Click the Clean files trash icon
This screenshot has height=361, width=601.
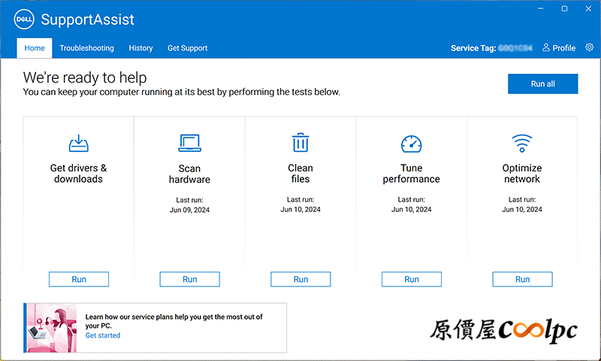300,142
